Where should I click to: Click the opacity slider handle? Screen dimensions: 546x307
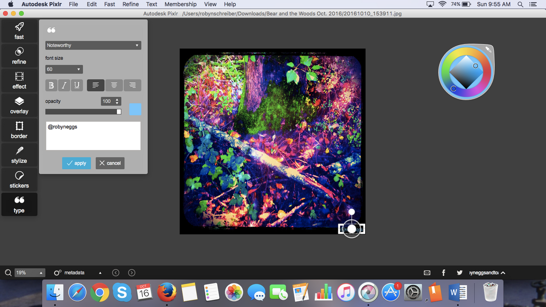coord(119,112)
